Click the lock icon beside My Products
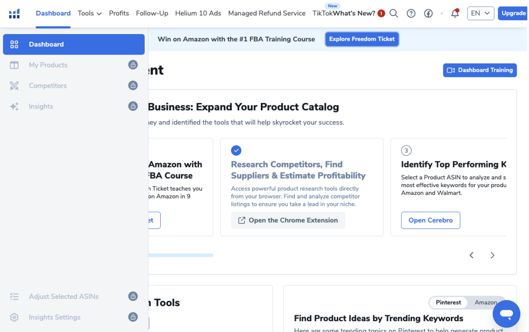Screen dimensions: 529x332 click(x=133, y=64)
